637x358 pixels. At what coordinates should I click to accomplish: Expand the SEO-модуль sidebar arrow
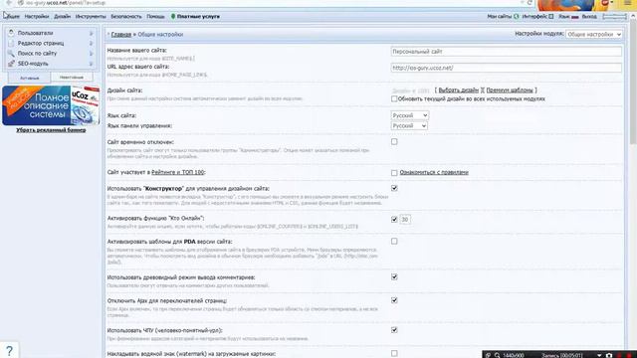pyautogui.click(x=91, y=64)
